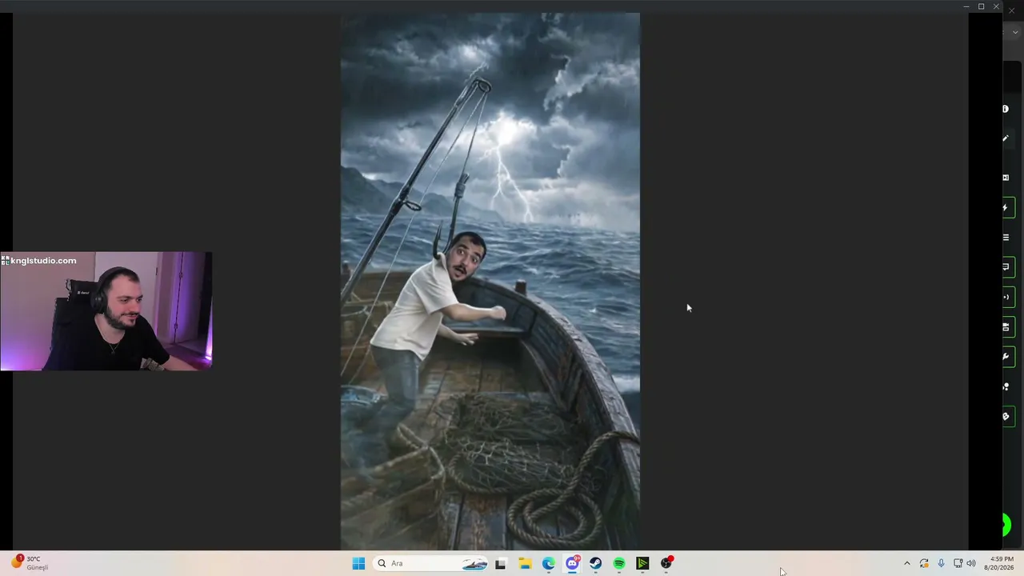Open Task View from the taskbar
The width and height of the screenshot is (1024, 576).
coord(501,563)
